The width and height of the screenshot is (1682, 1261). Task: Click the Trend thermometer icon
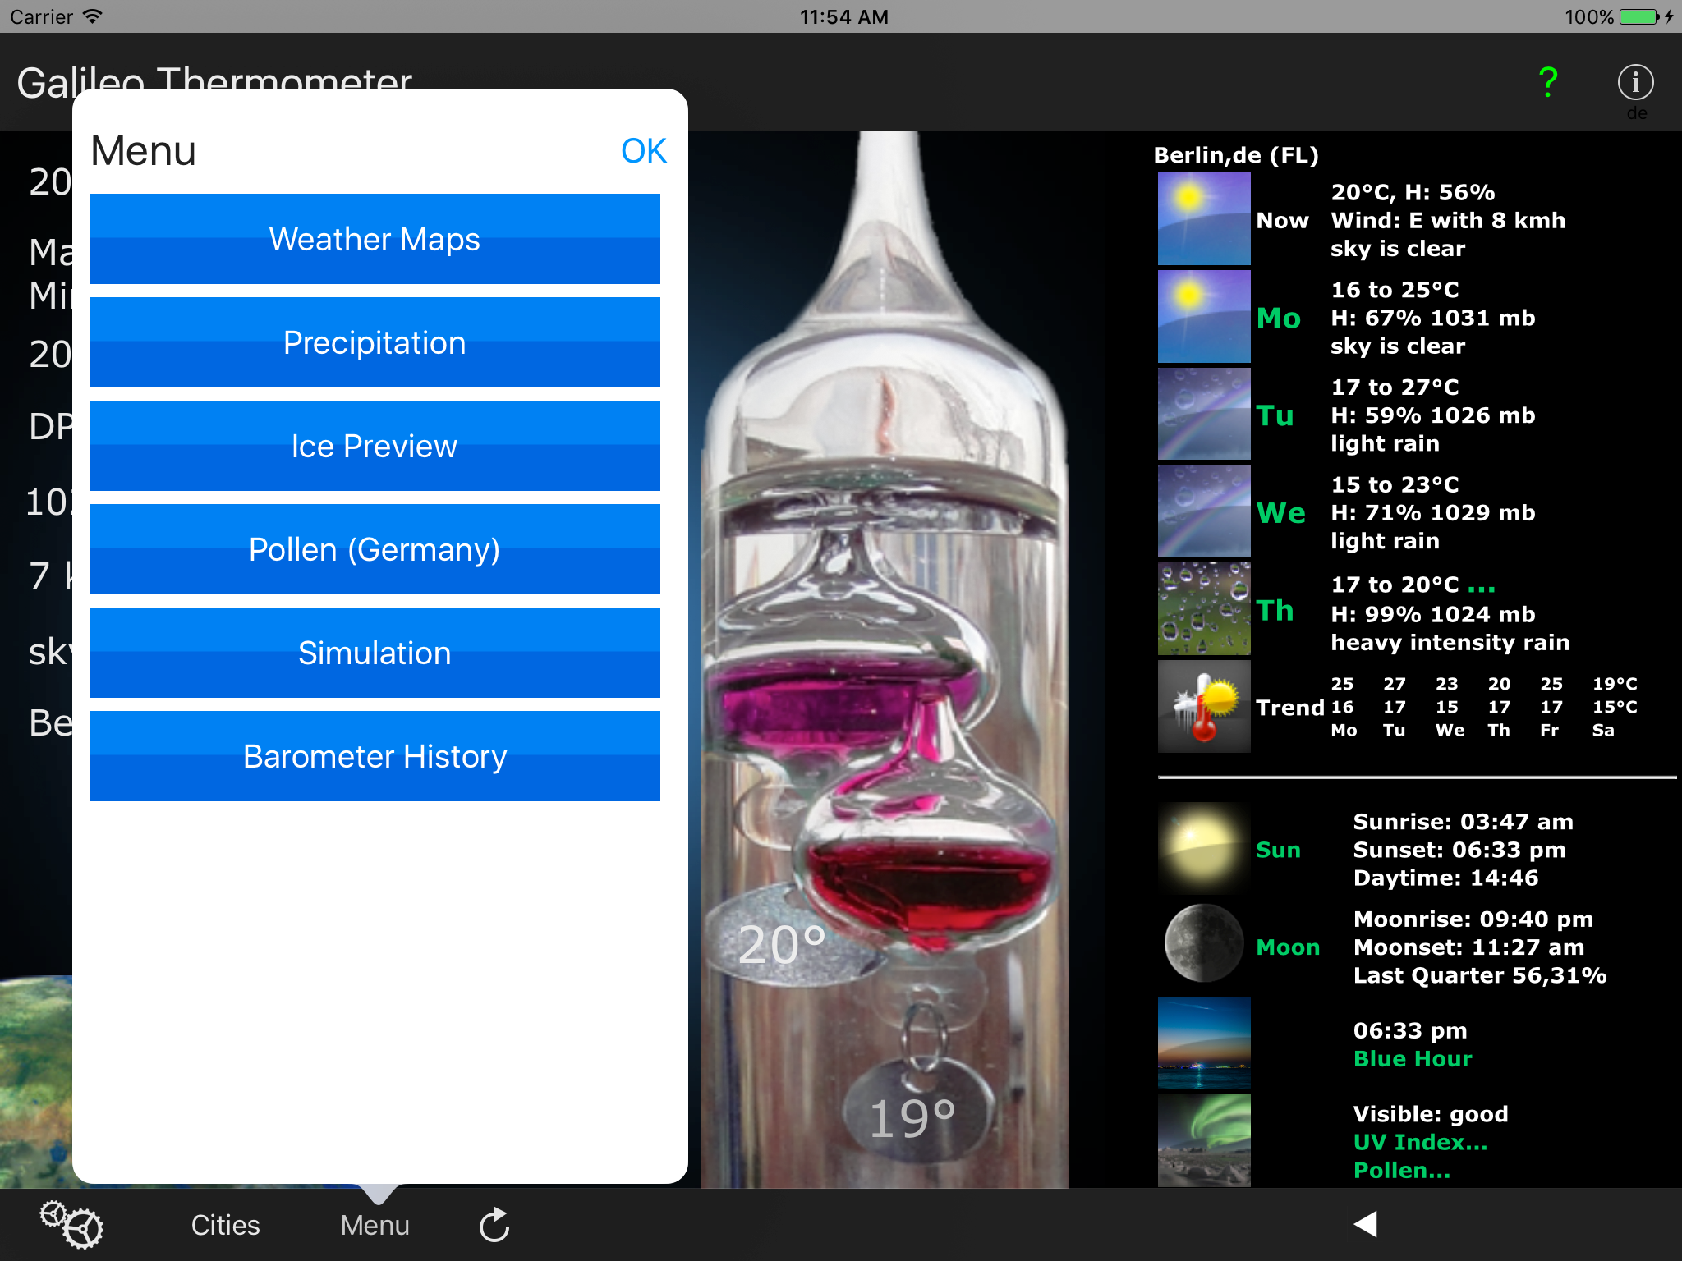1203,707
